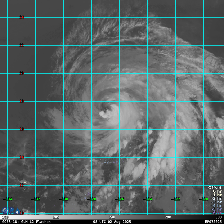224x224 pixels.
Task: Click the 163 value on the color bar
Action: 5,217
